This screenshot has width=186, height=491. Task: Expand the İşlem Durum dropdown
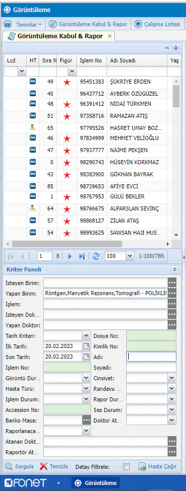86,399
